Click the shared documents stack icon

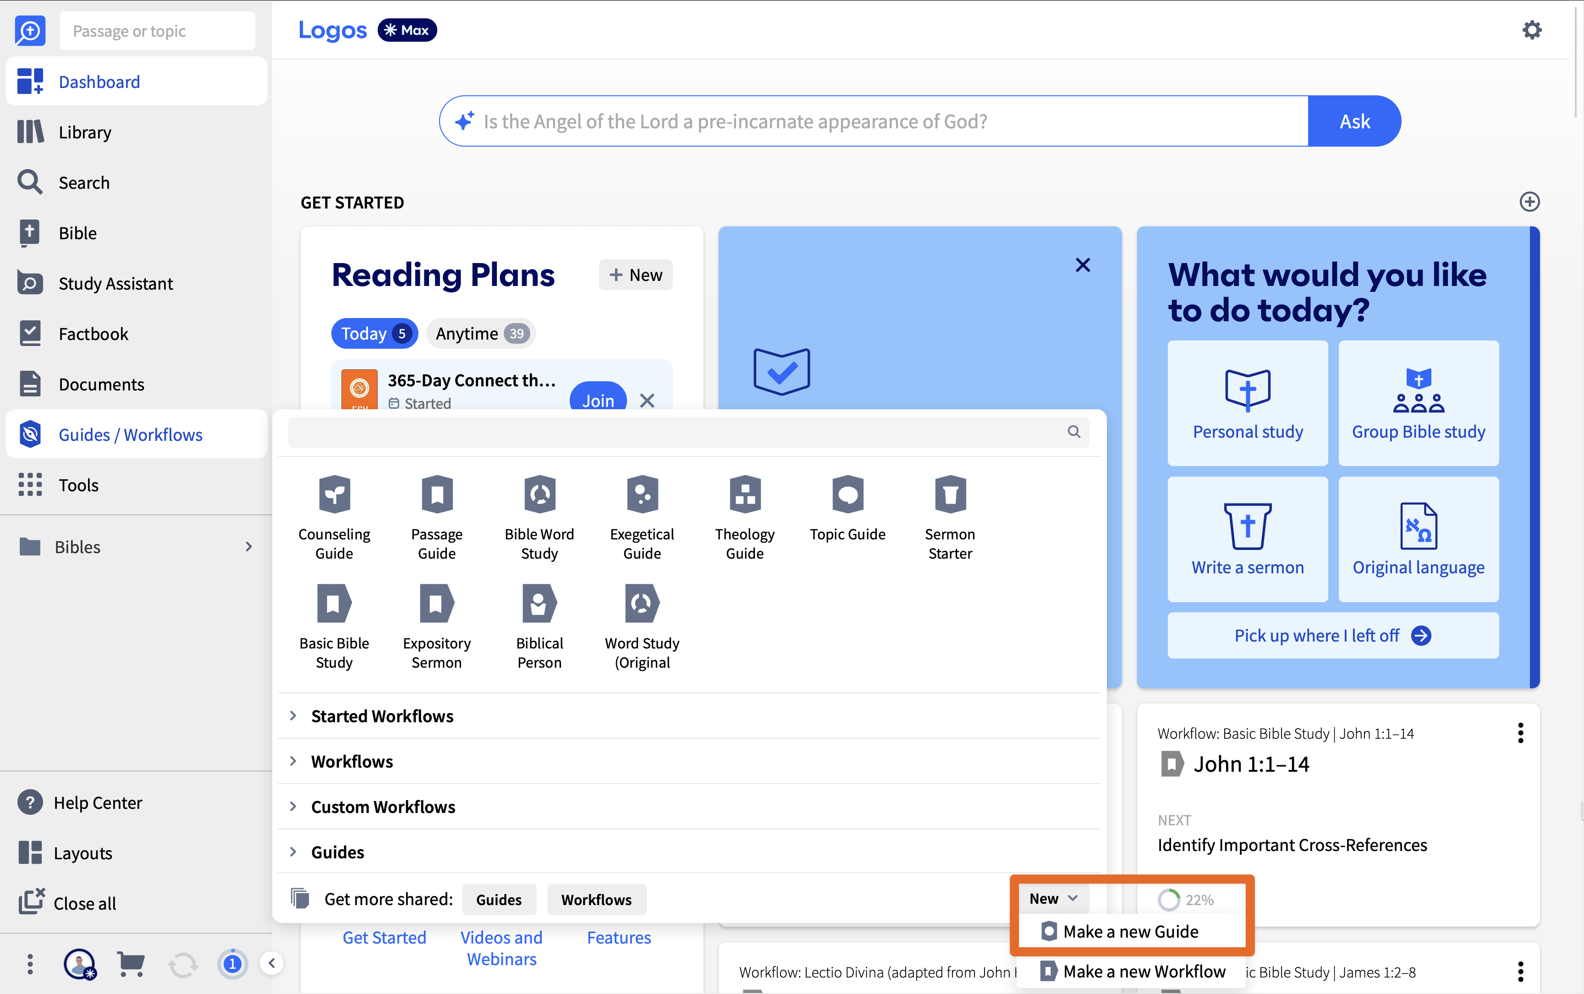300,898
